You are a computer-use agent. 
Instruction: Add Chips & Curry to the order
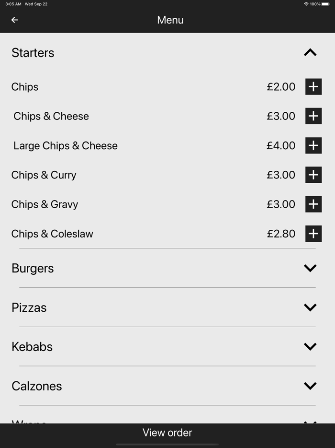(x=313, y=175)
